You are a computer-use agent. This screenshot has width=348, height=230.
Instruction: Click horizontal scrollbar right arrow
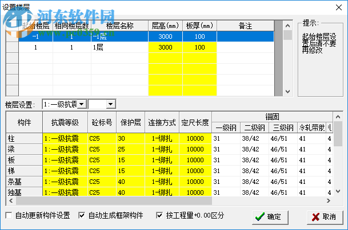click(329, 200)
